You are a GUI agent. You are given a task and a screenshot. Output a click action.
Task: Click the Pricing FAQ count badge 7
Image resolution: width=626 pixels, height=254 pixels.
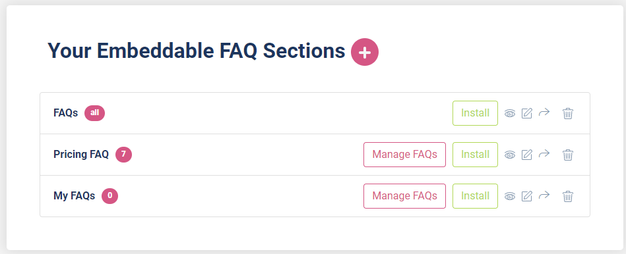pos(124,155)
